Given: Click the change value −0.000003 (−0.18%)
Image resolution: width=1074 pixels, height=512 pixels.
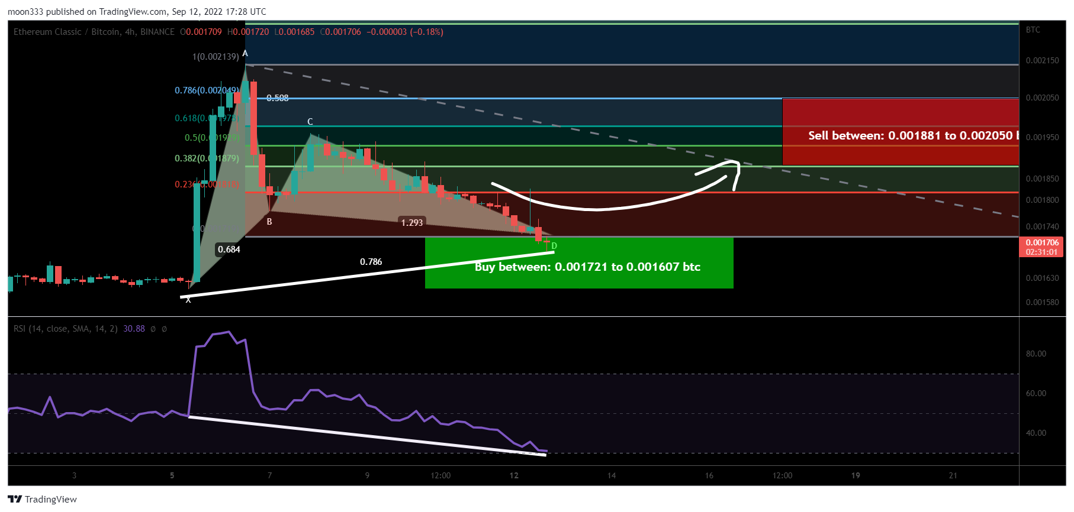Looking at the screenshot, I should 405,32.
